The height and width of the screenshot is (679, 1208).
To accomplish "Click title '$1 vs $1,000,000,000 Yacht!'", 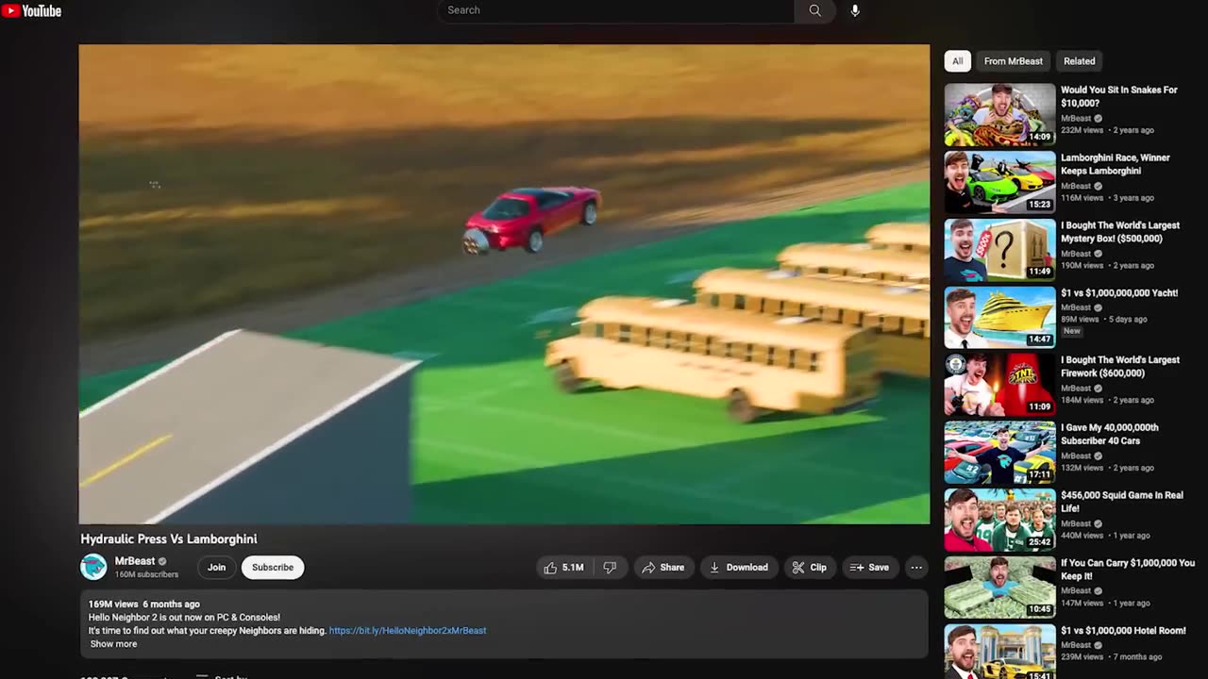I will click(x=1119, y=293).
